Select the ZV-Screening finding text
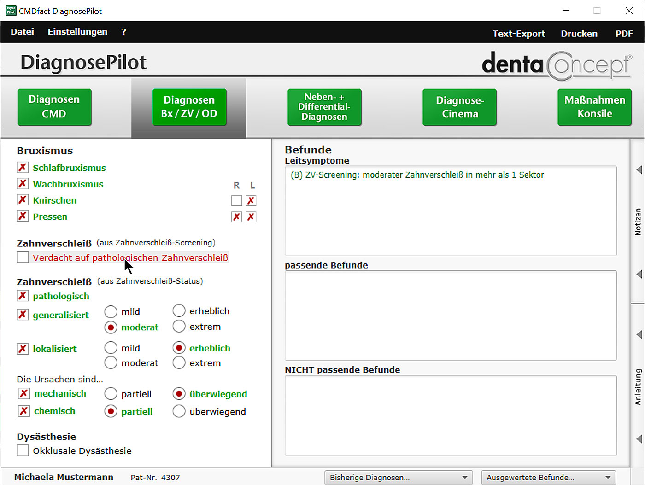 coord(417,175)
